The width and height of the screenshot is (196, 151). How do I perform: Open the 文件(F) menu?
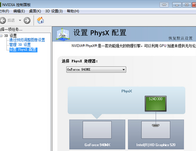click(x=4, y=11)
